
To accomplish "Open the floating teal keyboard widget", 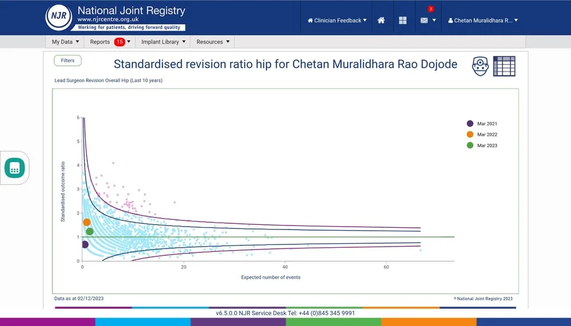I will (x=15, y=168).
